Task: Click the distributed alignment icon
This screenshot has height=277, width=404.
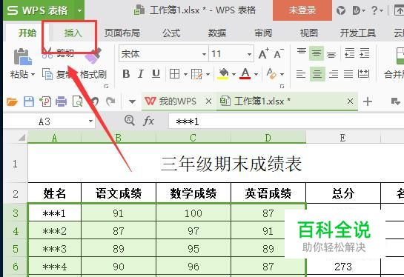Action: (x=363, y=74)
